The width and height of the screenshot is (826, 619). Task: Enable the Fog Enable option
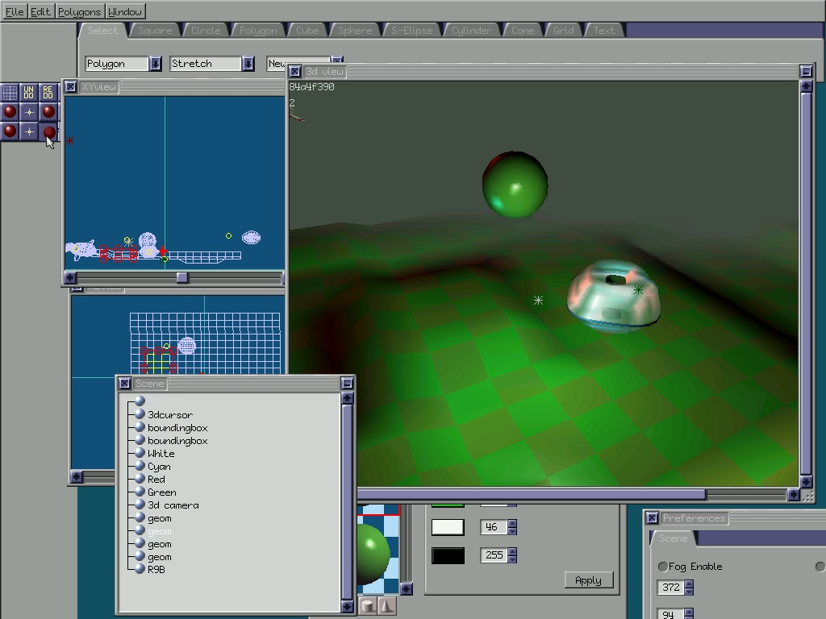click(663, 567)
